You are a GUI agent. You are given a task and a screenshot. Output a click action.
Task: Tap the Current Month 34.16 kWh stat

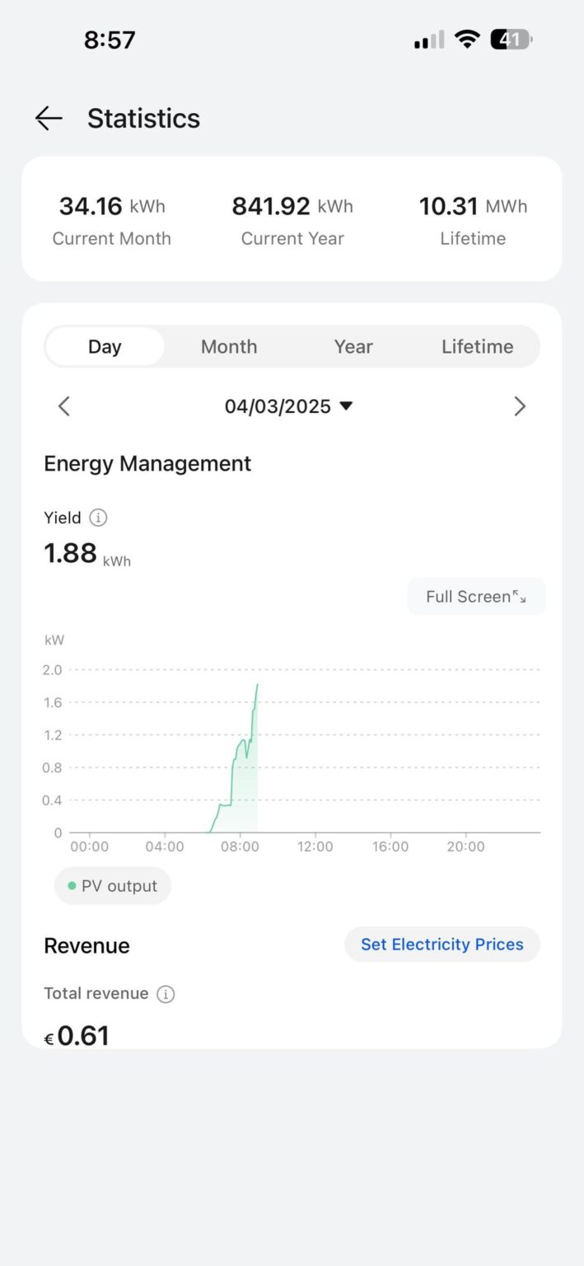112,221
